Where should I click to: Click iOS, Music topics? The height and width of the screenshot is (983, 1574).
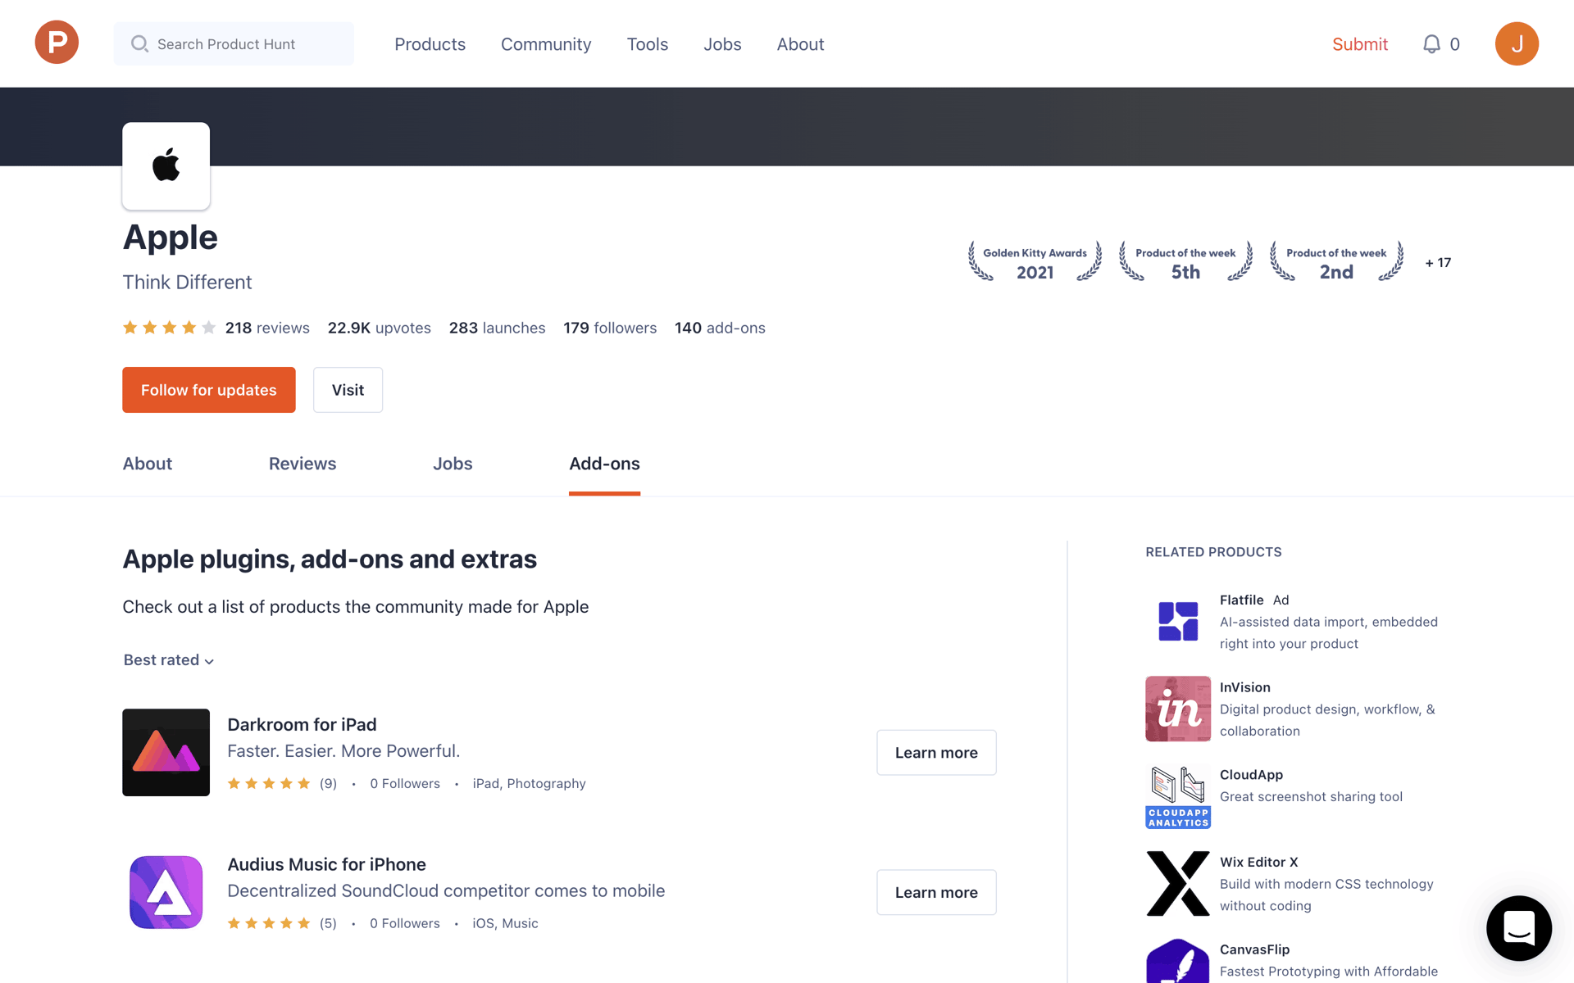[505, 923]
